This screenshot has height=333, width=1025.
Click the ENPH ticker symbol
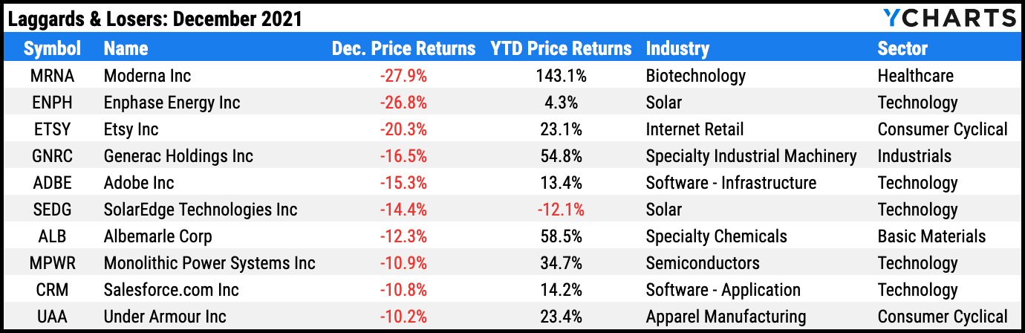[x=52, y=103]
